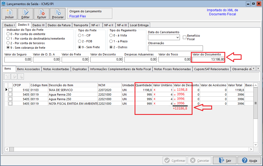Click the Incluir toolbar button

click(x=9, y=14)
